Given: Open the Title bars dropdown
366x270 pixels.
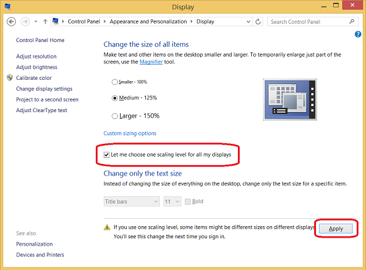Looking at the screenshot, I should coord(131,201).
